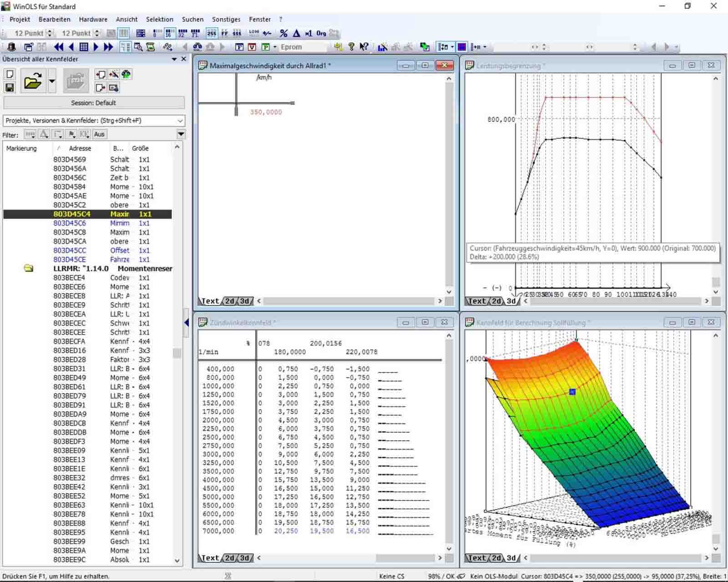Screen dimensions: 728x582
Task: Switch Maximalgeschwindigkeit window to 3d tab
Action: pos(245,301)
